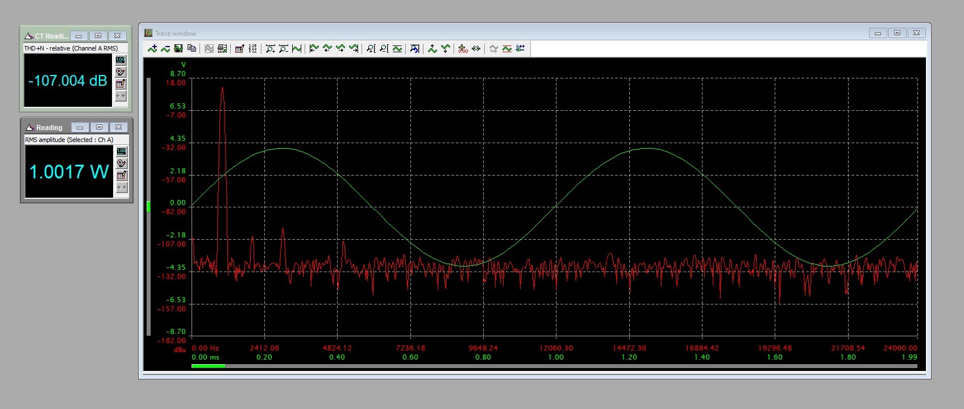Click the copy traces icon in toolbar

tap(192, 49)
